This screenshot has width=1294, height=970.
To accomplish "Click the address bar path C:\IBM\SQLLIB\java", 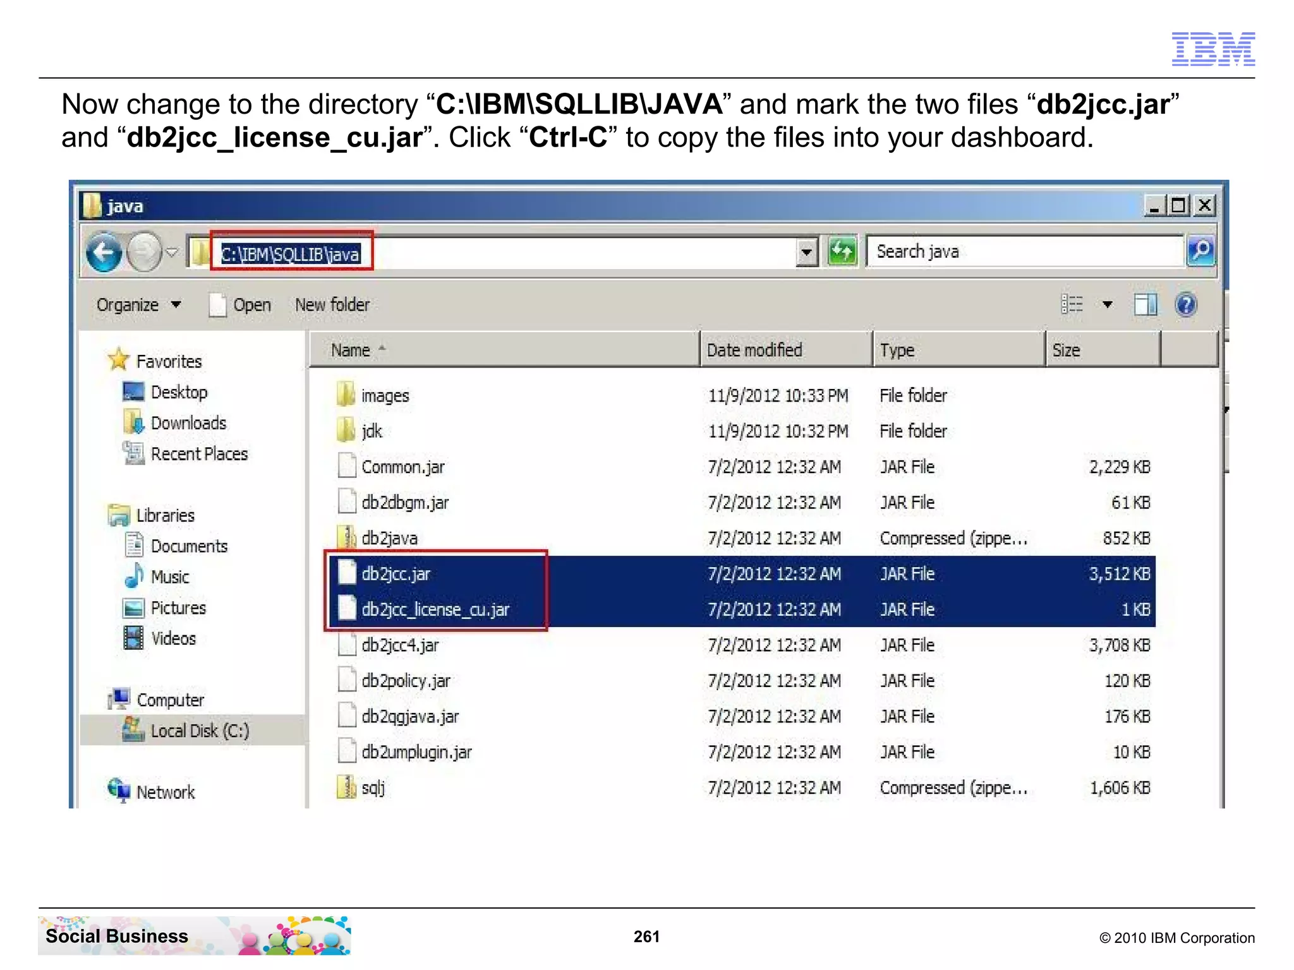I will (x=290, y=254).
